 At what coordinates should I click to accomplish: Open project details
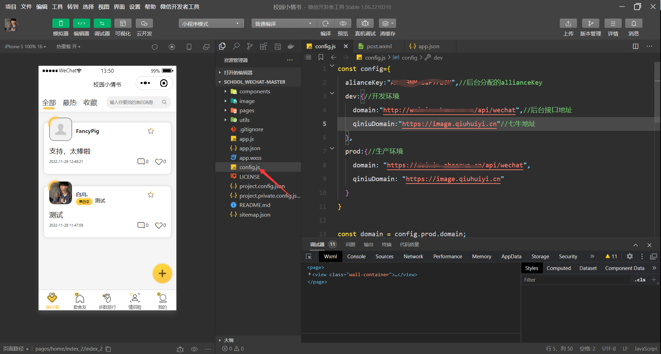(x=613, y=23)
